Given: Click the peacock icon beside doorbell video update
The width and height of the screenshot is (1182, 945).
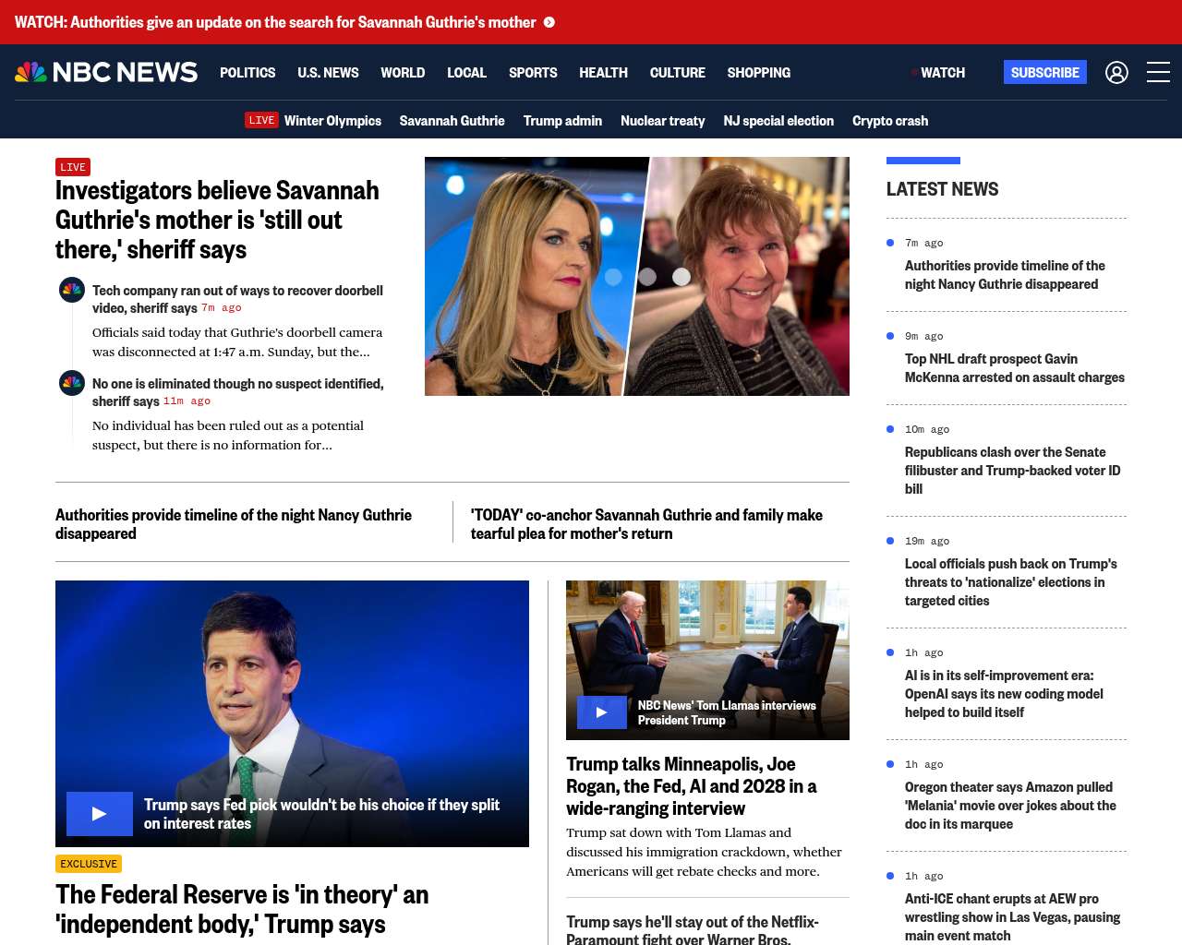Looking at the screenshot, I should [x=72, y=291].
